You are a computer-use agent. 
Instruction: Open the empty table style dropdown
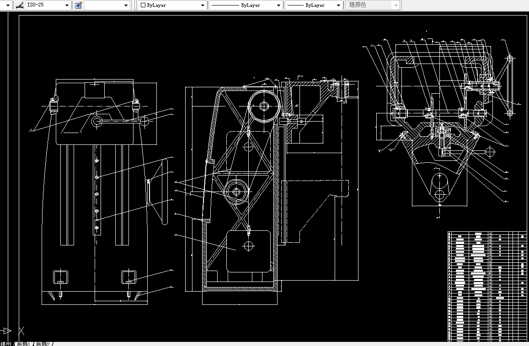click(107, 5)
